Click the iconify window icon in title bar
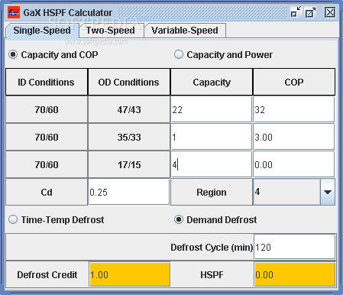 296,12
